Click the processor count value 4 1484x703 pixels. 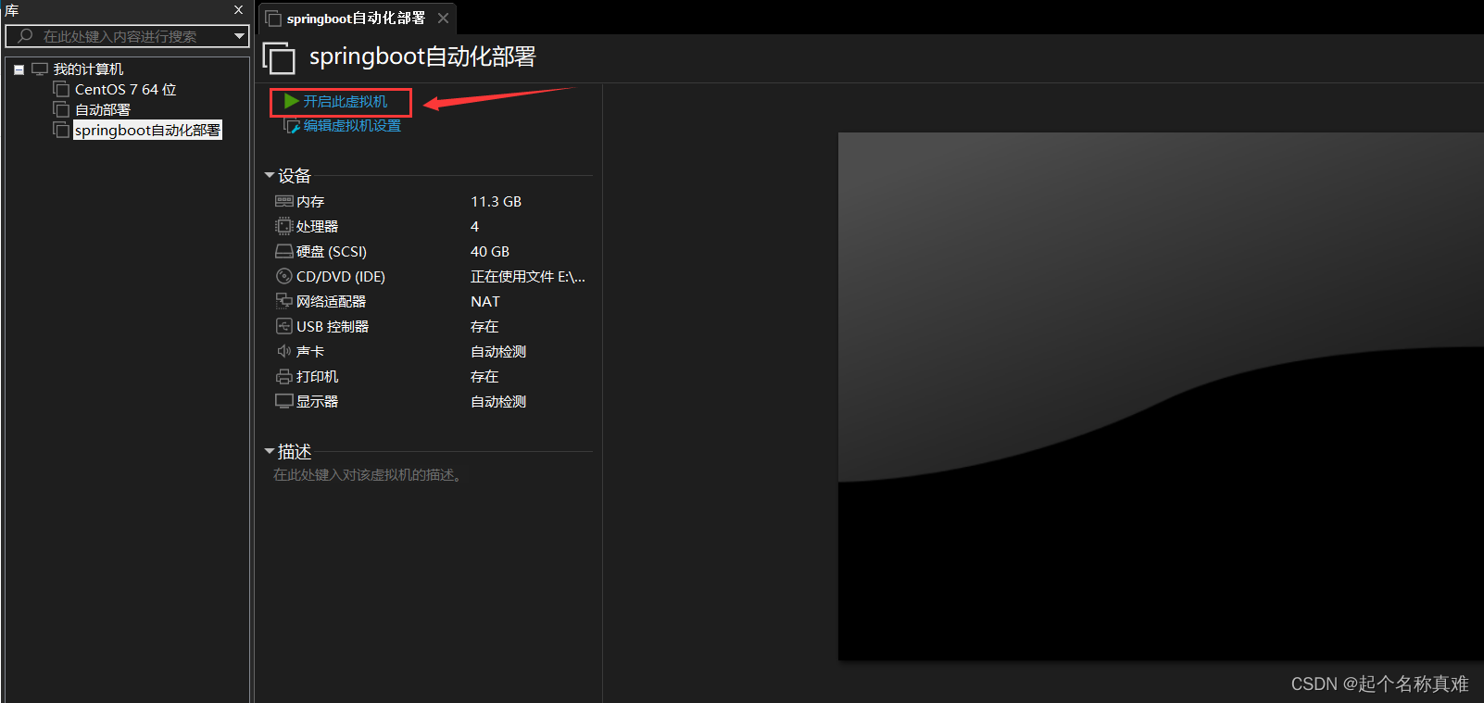pyautogui.click(x=474, y=226)
